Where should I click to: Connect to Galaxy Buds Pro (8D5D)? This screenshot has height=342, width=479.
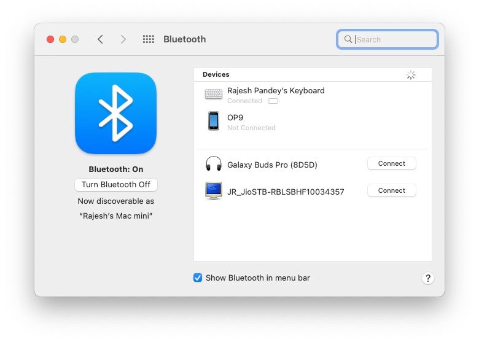(x=392, y=164)
